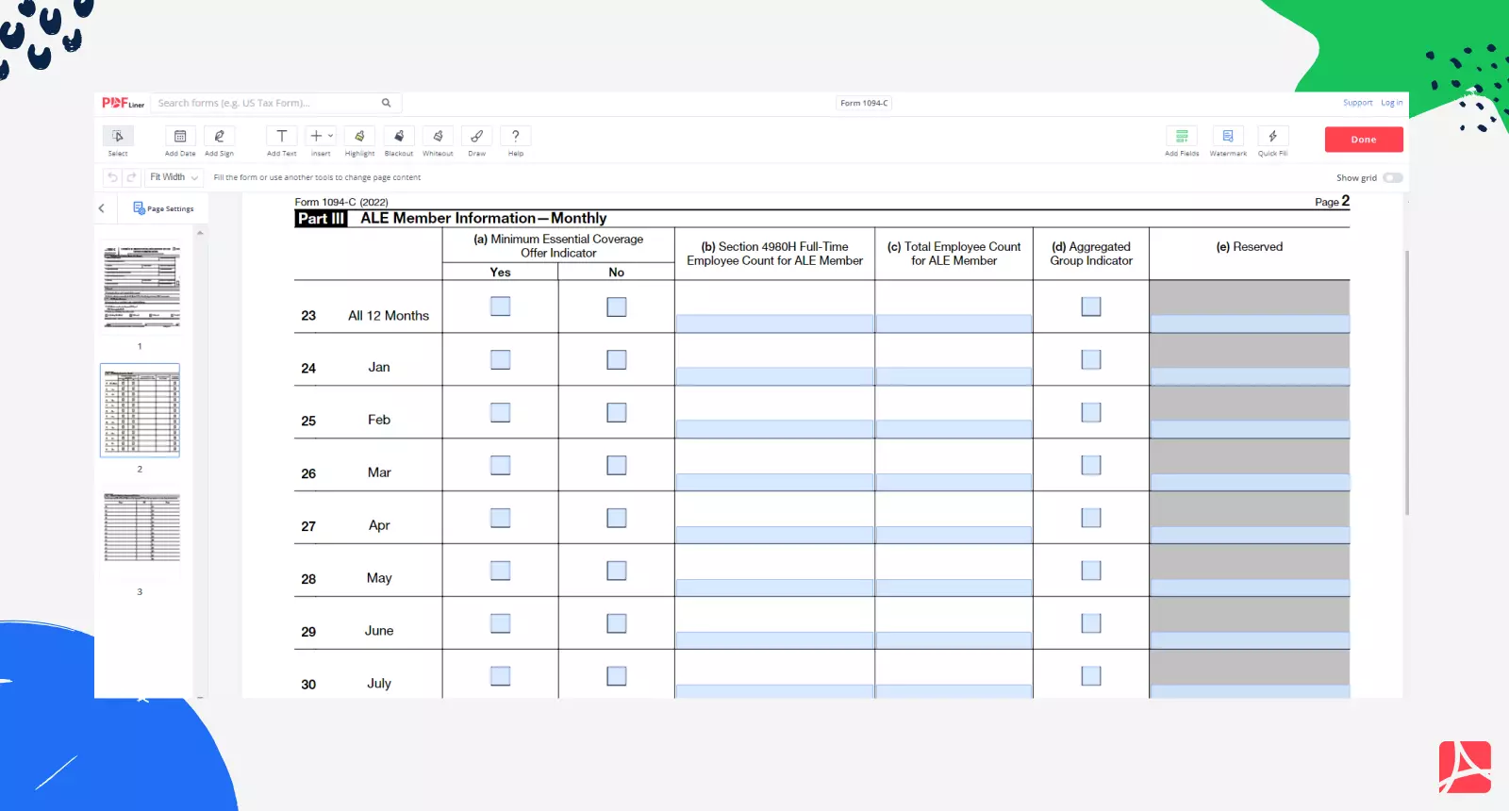Collapse the page thumbnails sidebar
The image size is (1509, 811).
(x=102, y=208)
